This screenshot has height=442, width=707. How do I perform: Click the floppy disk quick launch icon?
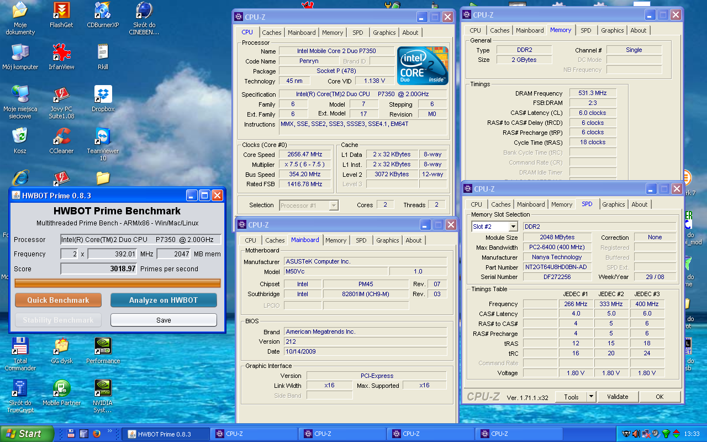(x=71, y=434)
